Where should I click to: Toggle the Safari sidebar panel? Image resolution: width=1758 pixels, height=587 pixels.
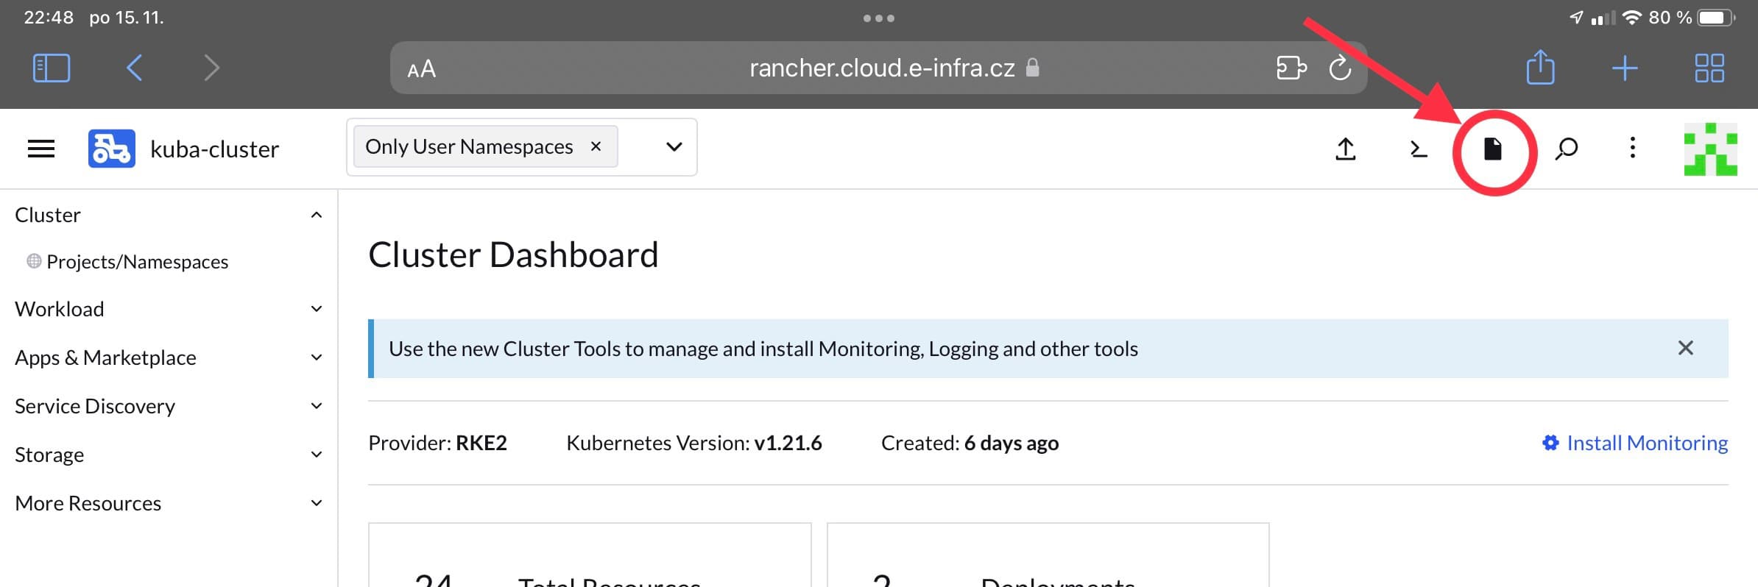pyautogui.click(x=52, y=68)
